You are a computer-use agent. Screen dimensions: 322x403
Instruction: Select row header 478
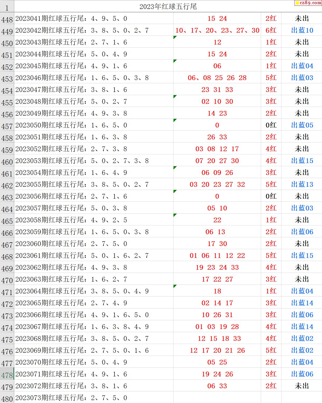7,375
